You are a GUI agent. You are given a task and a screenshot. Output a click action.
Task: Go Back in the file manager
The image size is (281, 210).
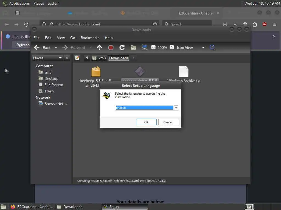(43, 48)
